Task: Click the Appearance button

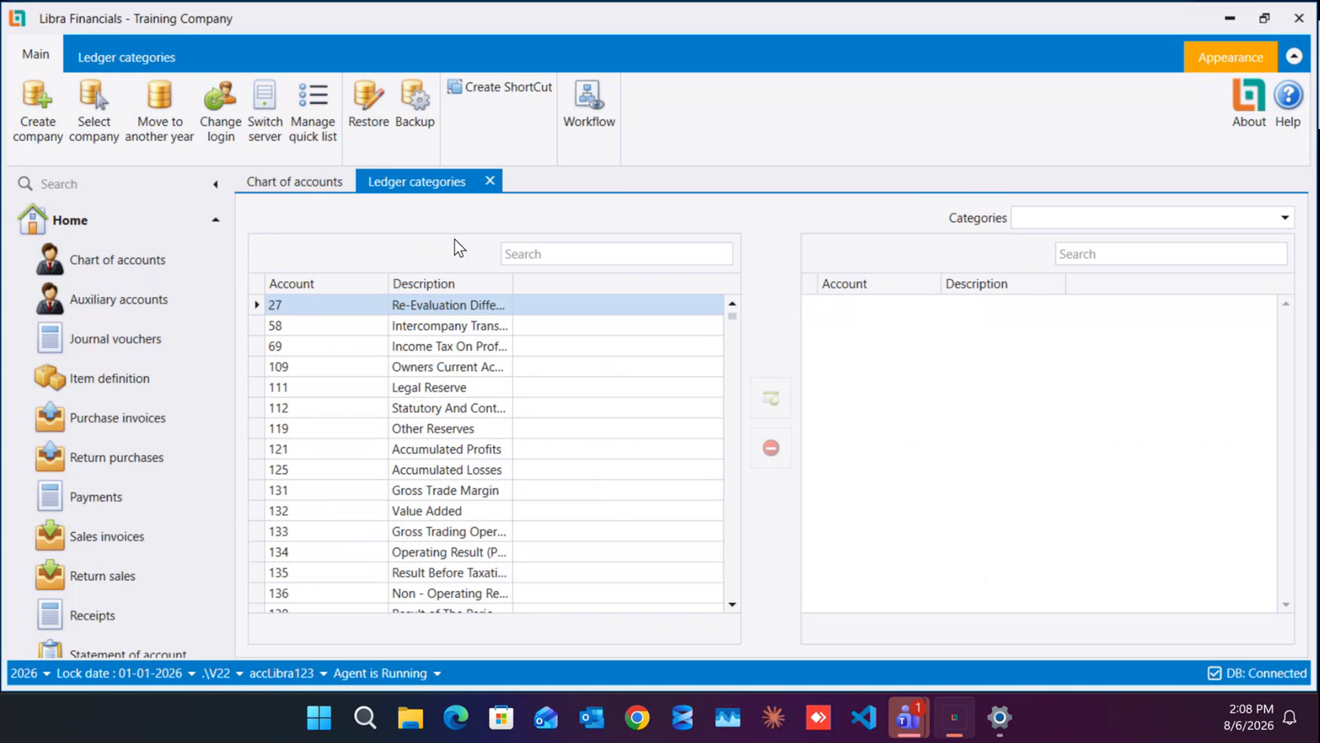Action: click(x=1230, y=57)
